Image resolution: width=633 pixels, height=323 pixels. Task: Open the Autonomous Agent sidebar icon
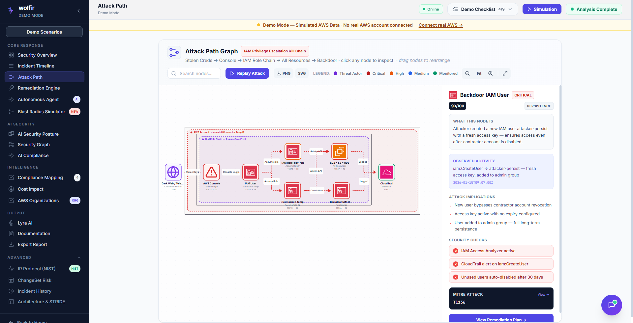click(x=11, y=99)
